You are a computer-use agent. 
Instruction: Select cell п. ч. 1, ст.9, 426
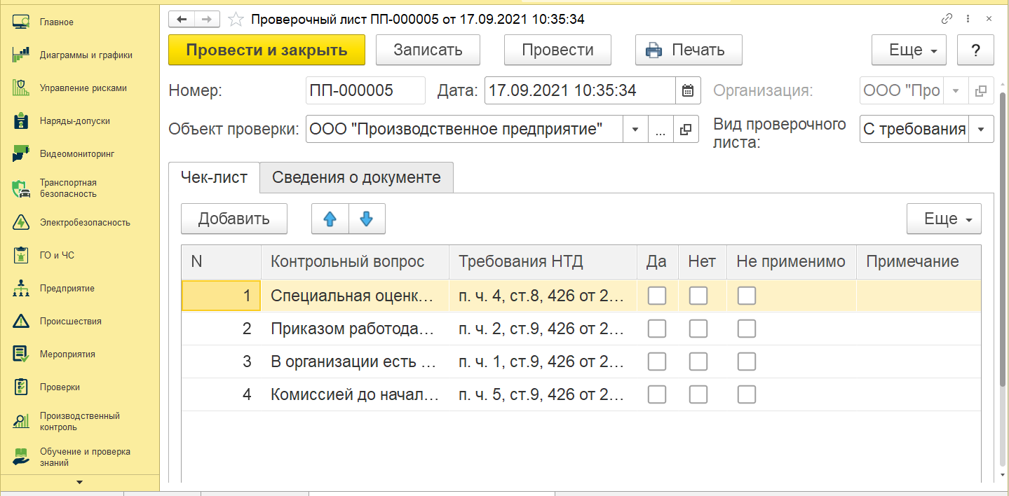[x=543, y=361]
